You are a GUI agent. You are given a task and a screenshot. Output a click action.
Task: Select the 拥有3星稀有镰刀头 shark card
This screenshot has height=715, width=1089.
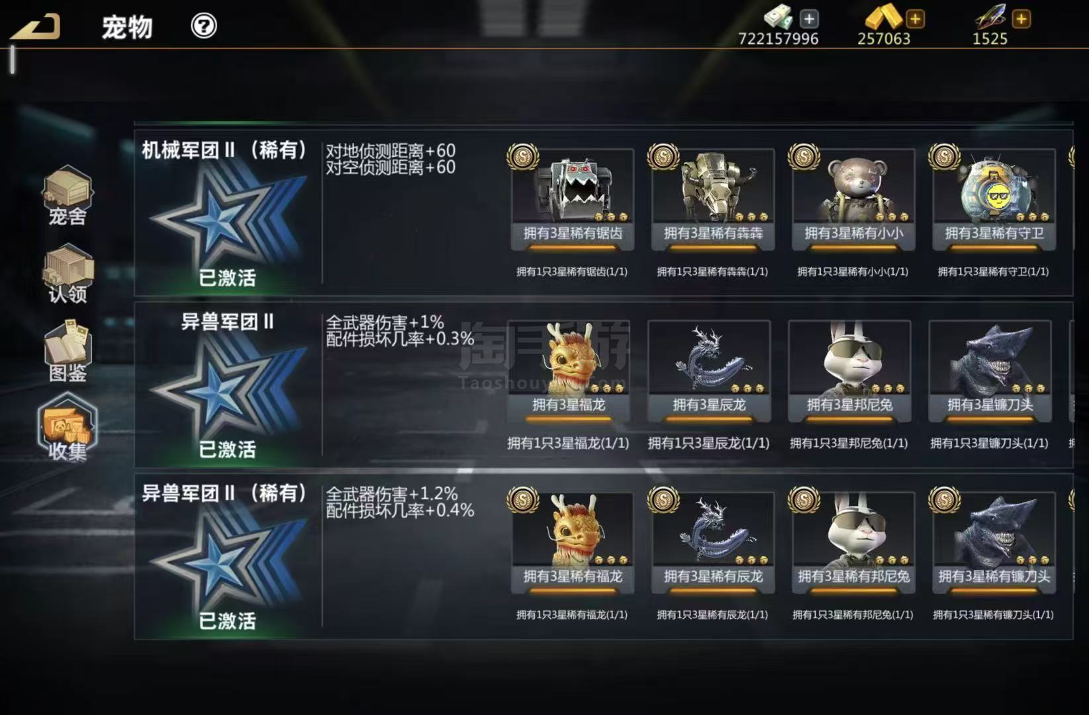(994, 542)
